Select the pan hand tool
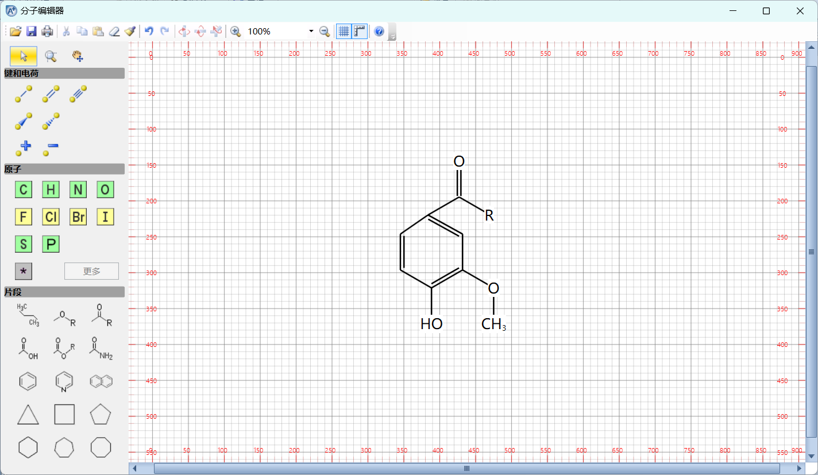818x475 pixels. (78, 56)
